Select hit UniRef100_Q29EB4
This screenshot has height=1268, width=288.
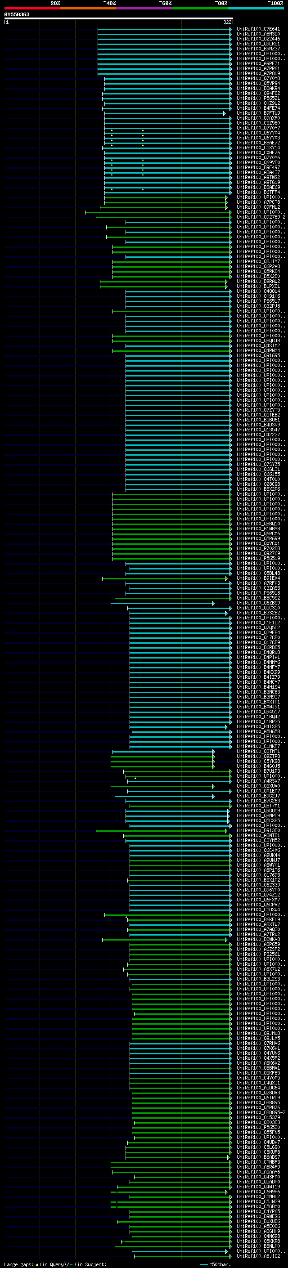(x=258, y=632)
